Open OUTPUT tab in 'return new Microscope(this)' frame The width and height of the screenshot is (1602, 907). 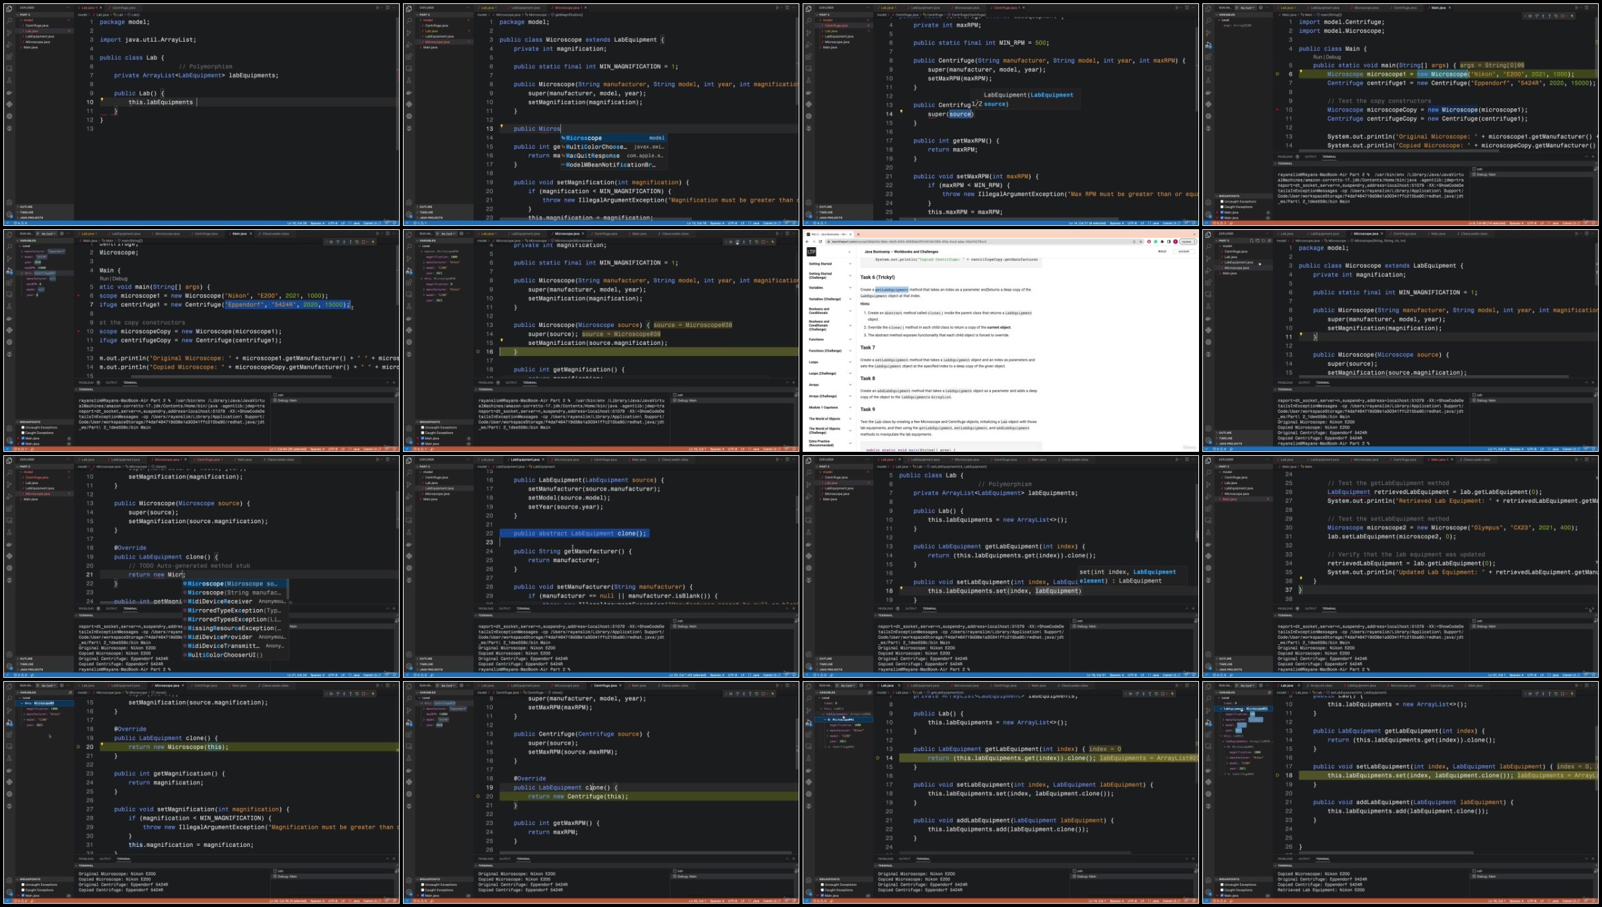tap(105, 859)
